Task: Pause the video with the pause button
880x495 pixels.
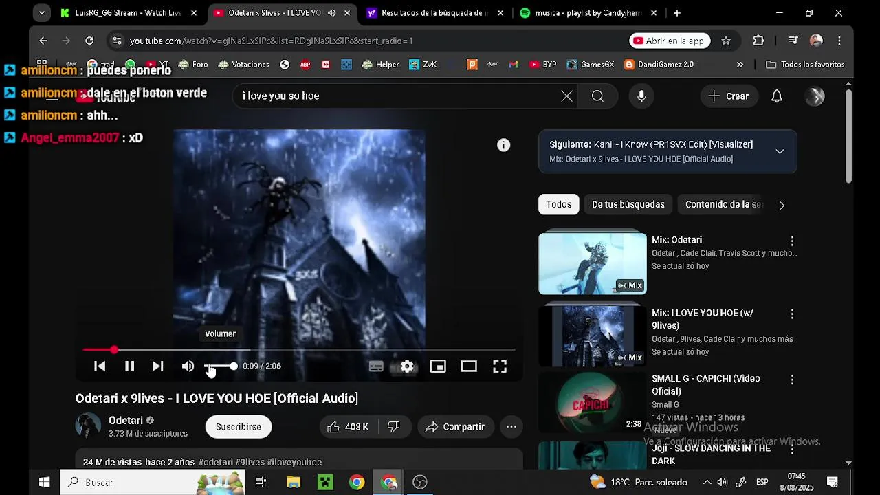Action: click(x=129, y=366)
